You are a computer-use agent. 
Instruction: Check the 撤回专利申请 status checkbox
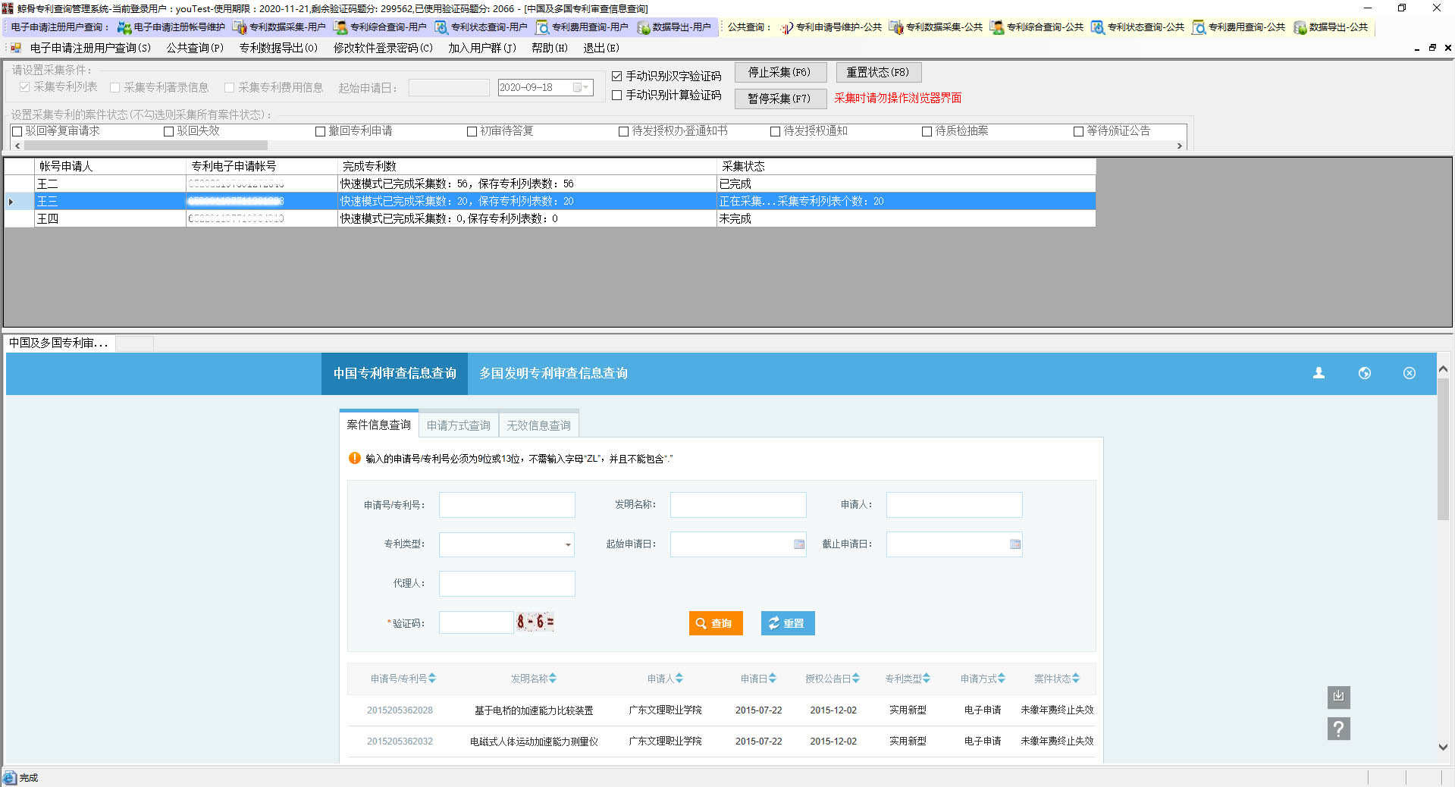[x=321, y=132]
